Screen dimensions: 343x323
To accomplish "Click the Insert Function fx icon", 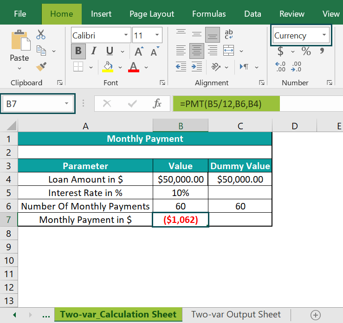I will [157, 103].
